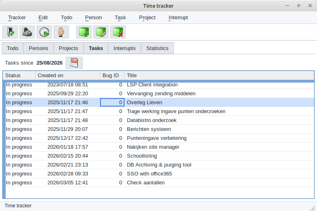Select the SSO with office365 task
Image resolution: width=317 pixels, height=211 pixels.
[x=150, y=174]
